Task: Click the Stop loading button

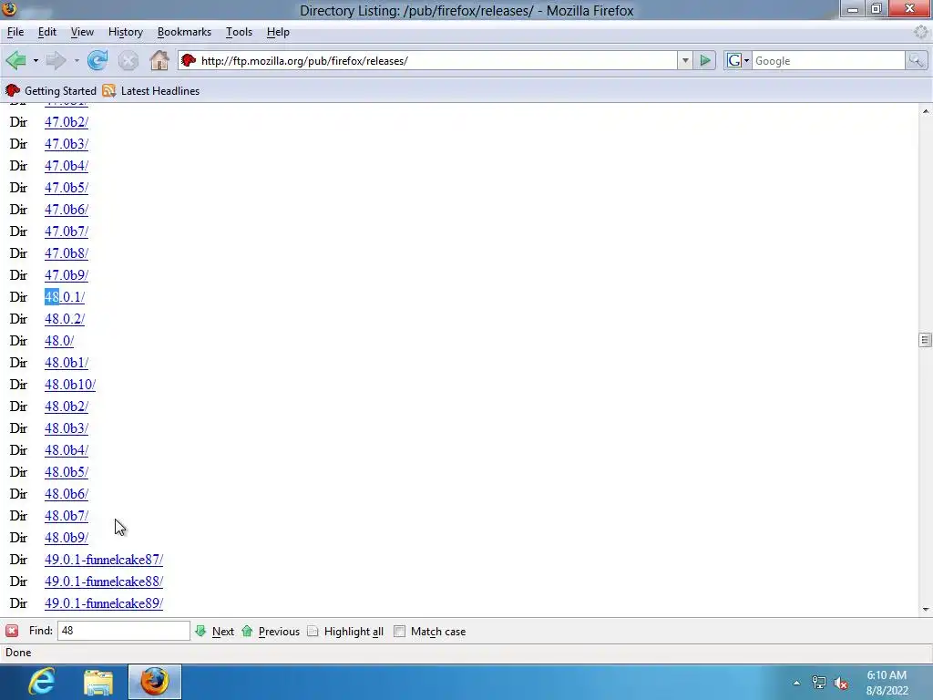Action: coord(128,61)
